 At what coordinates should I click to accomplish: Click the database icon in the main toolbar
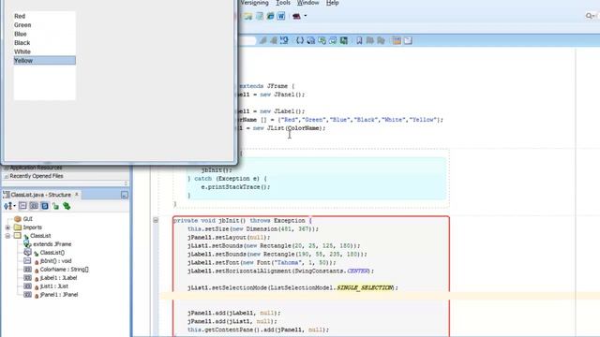click(x=260, y=16)
